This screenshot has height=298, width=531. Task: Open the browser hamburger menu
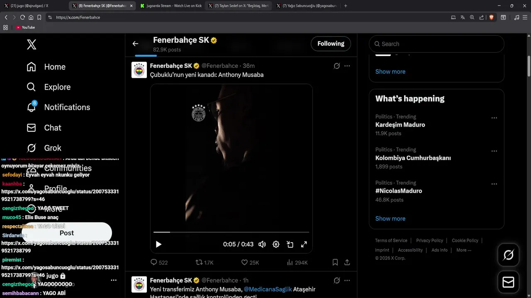525,17
